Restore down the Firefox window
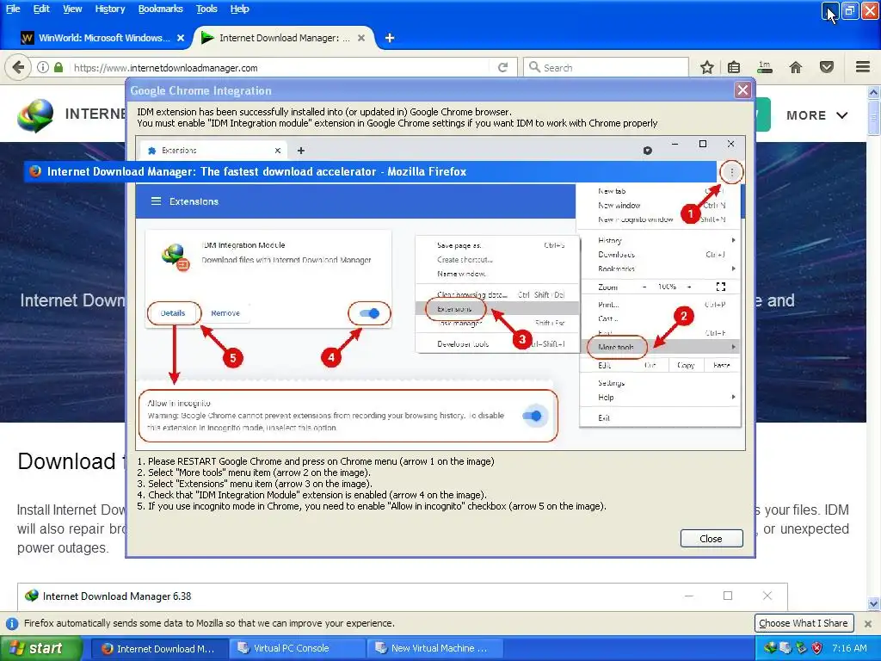 click(850, 10)
